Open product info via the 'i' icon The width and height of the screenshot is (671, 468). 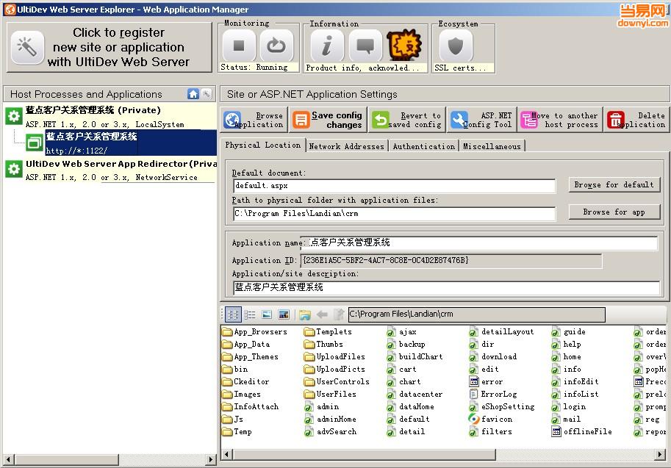(x=327, y=46)
